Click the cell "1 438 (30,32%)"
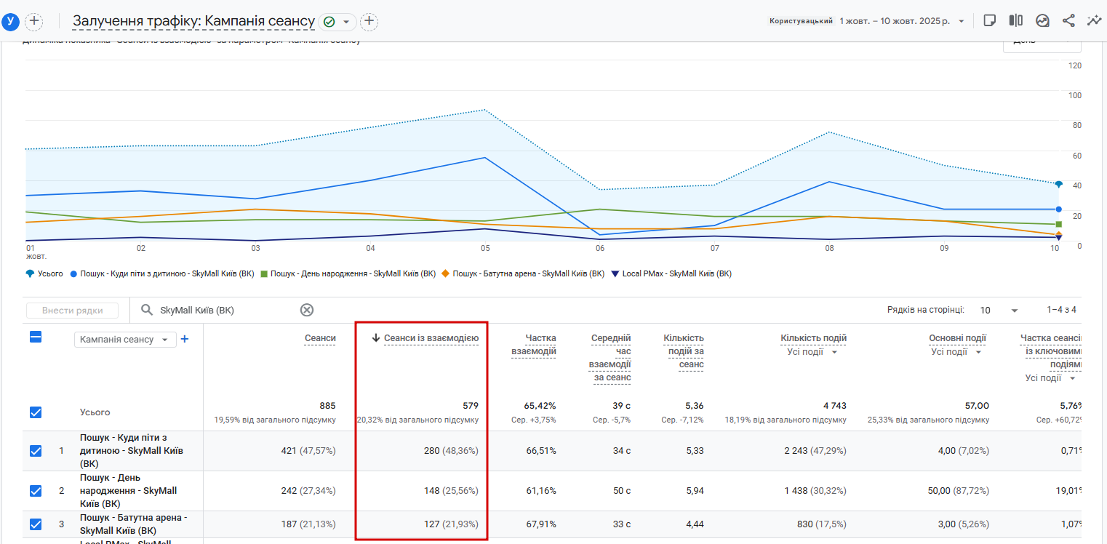 tap(815, 491)
